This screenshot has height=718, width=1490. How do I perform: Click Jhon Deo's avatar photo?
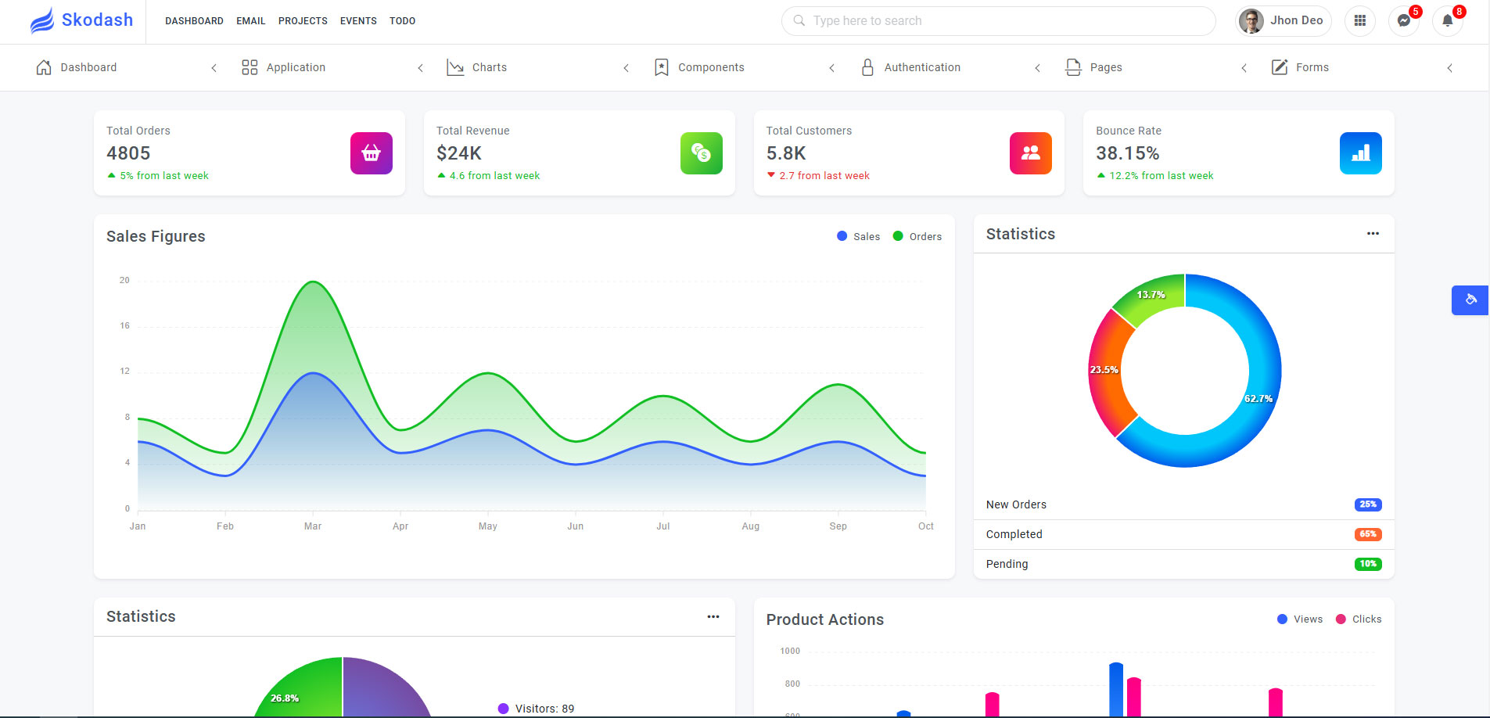pos(1251,21)
